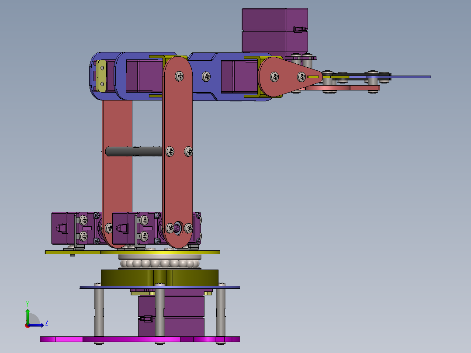
Task: Click the green Y axis arrow of the triad
Action: click(28, 316)
